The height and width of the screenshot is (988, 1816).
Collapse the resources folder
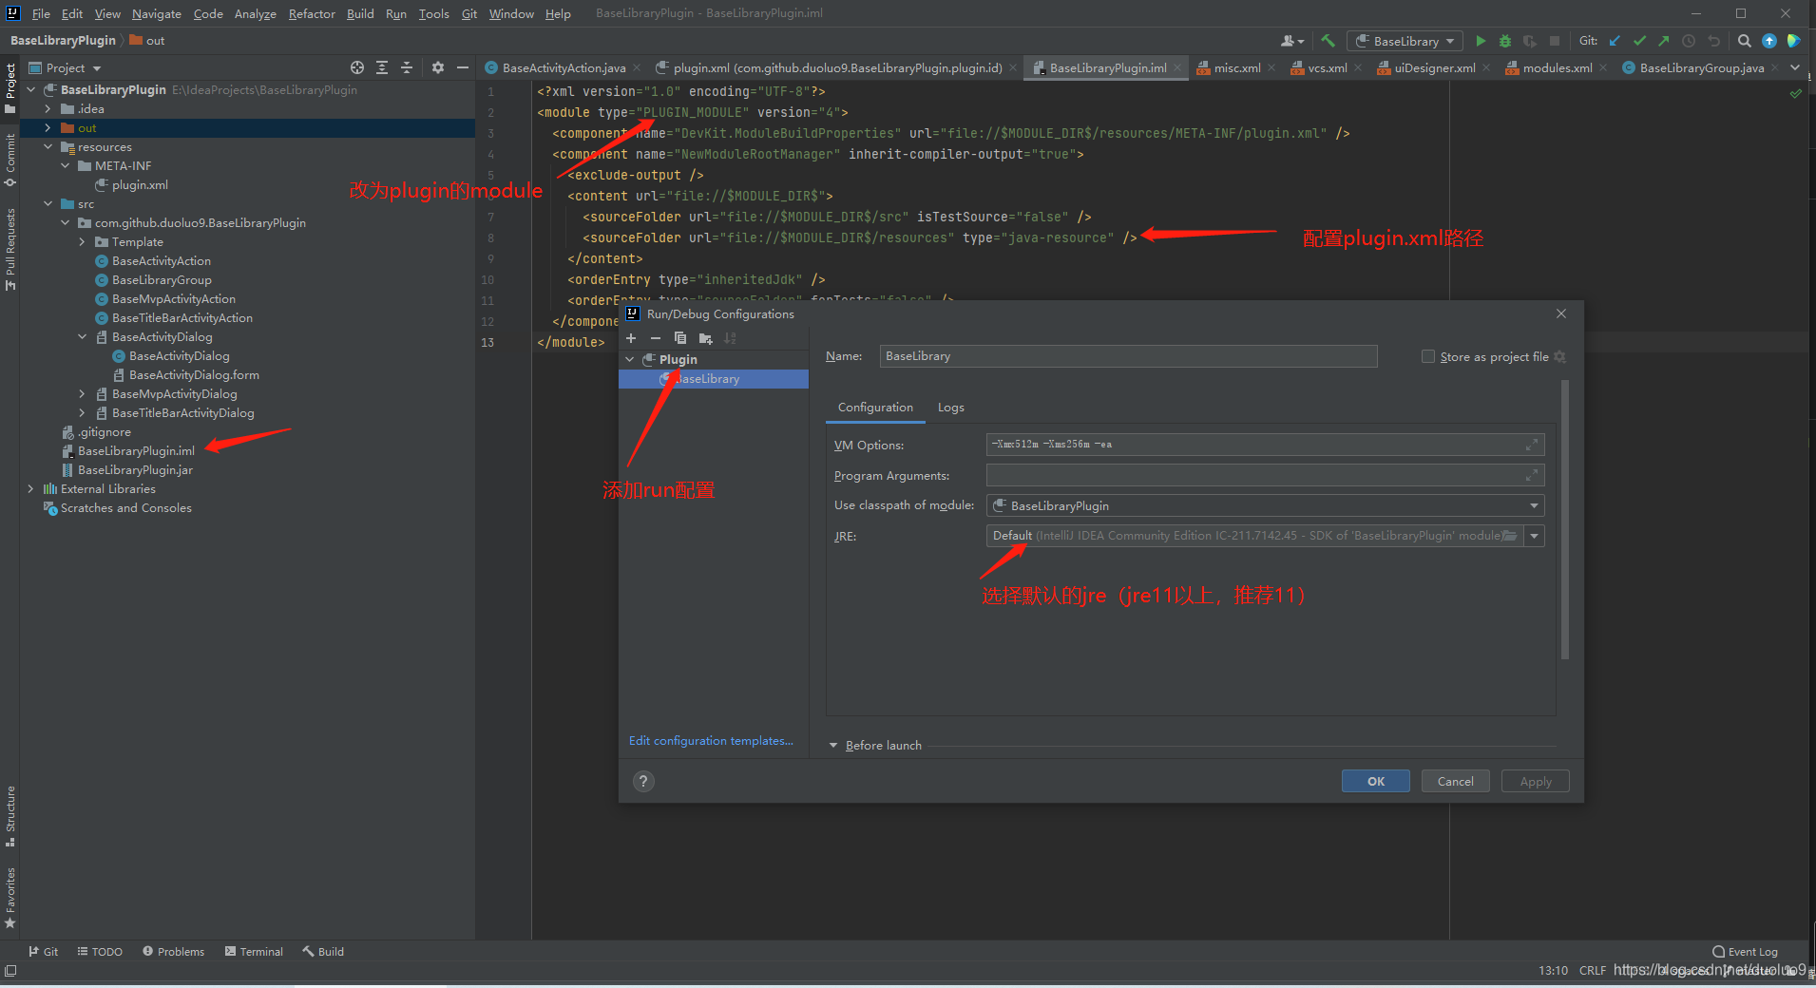48,147
